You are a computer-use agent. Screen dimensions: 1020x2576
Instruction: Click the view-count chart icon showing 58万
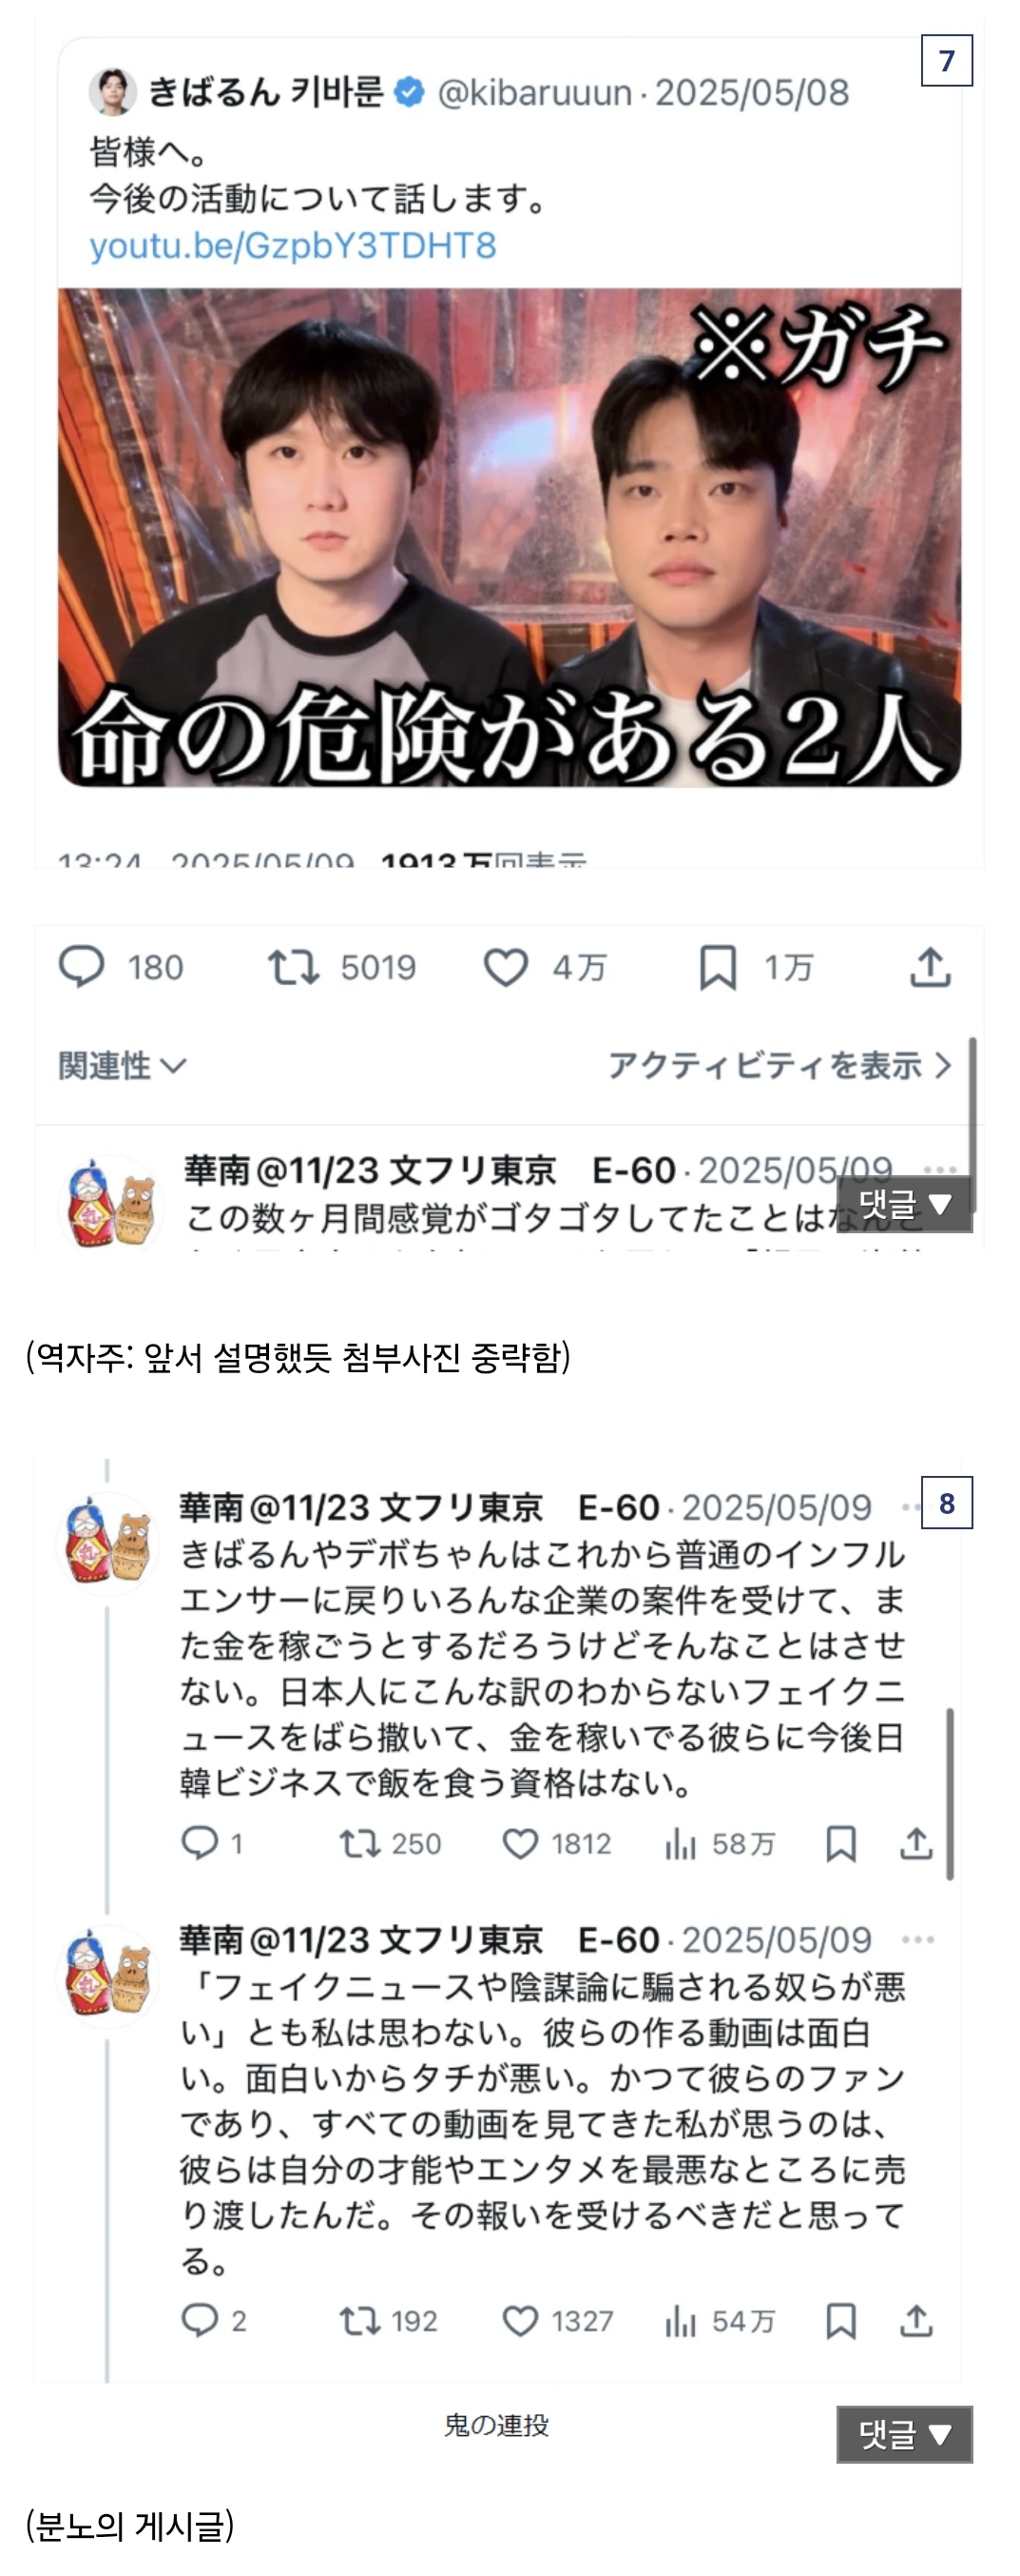tap(681, 1843)
